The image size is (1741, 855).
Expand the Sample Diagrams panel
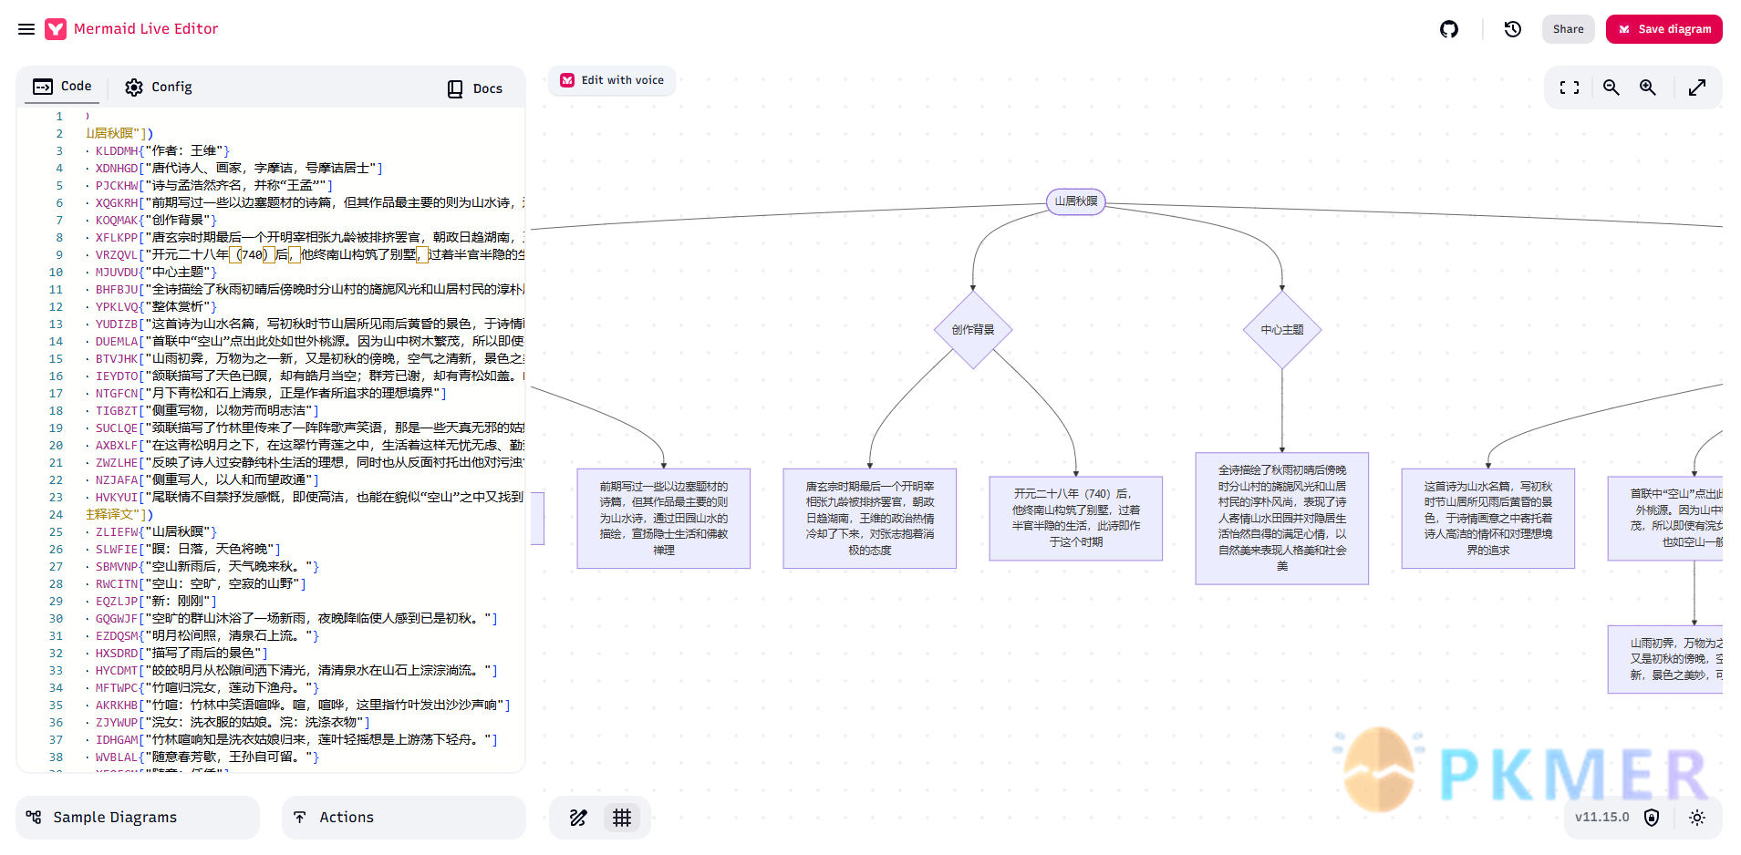pyautogui.click(x=138, y=818)
